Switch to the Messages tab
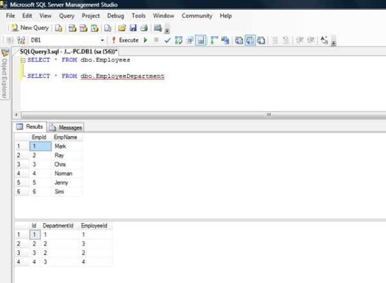 [x=66, y=128]
